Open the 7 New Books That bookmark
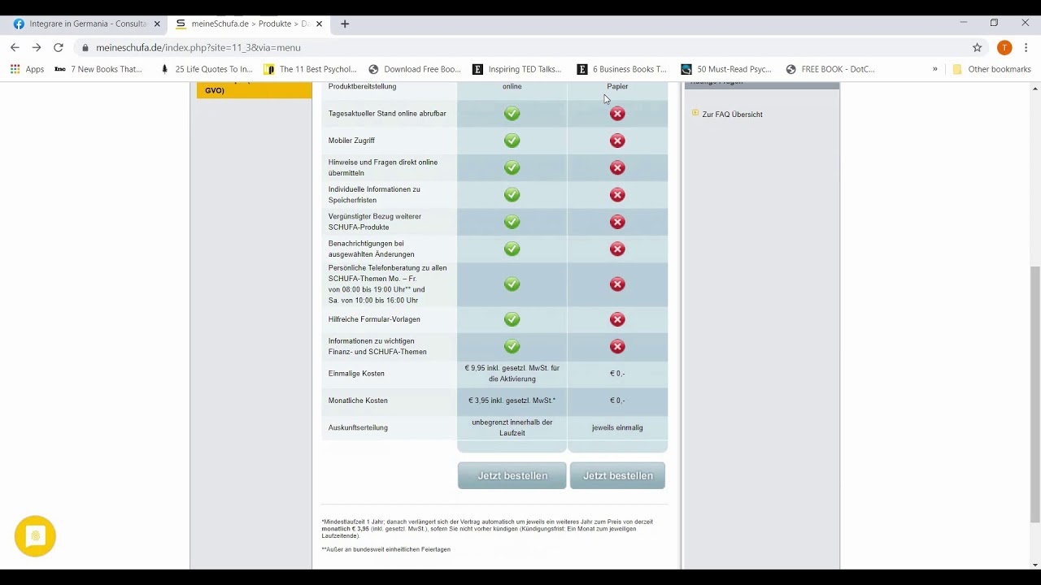The image size is (1041, 585). 98,69
